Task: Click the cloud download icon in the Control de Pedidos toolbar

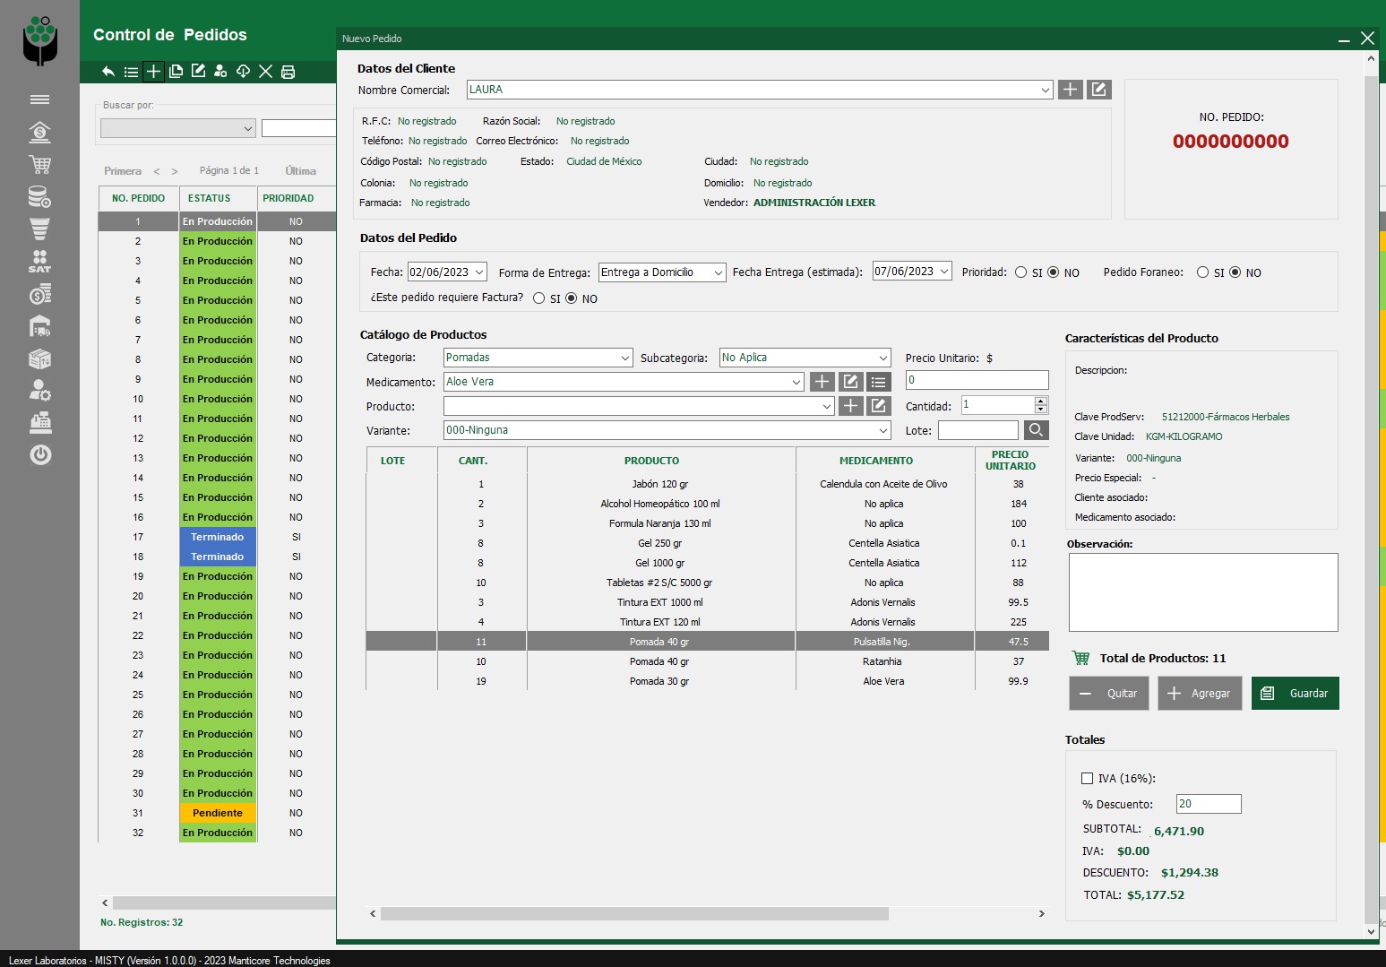Action: point(243,72)
